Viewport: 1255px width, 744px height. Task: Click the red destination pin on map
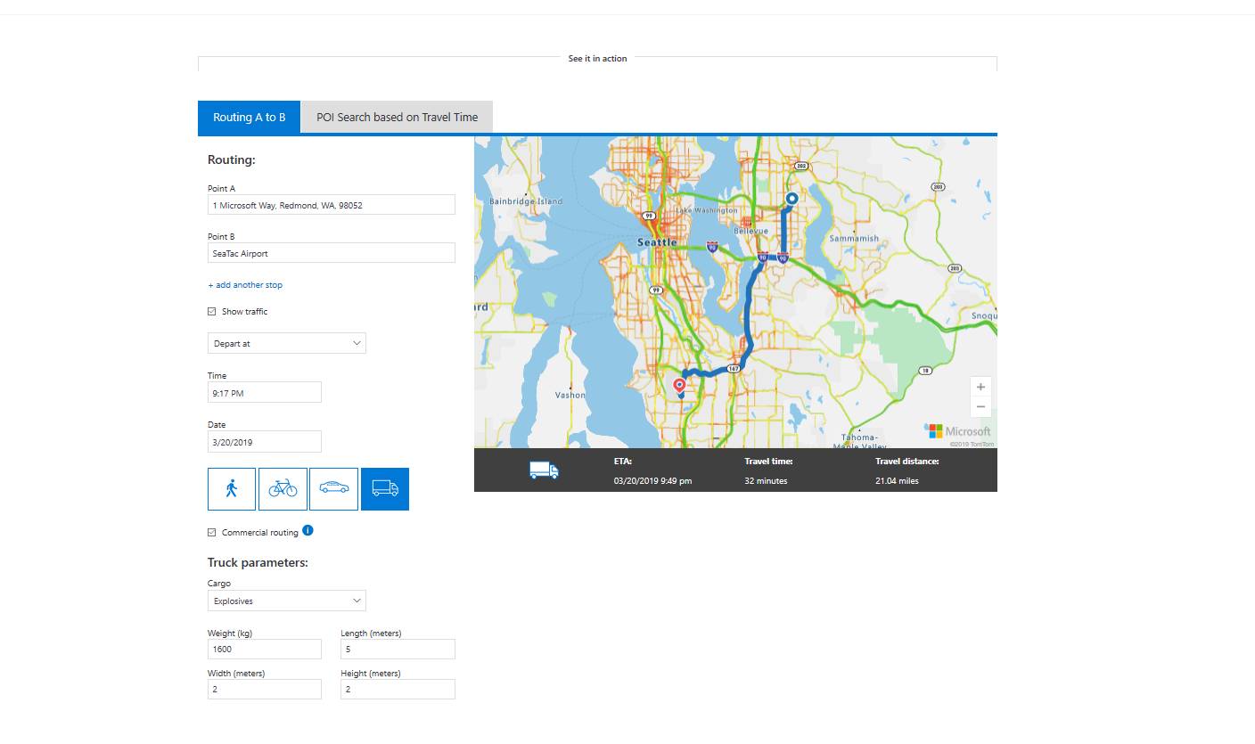(679, 387)
